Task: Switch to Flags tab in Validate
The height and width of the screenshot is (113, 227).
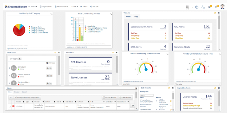Action: [136, 17]
